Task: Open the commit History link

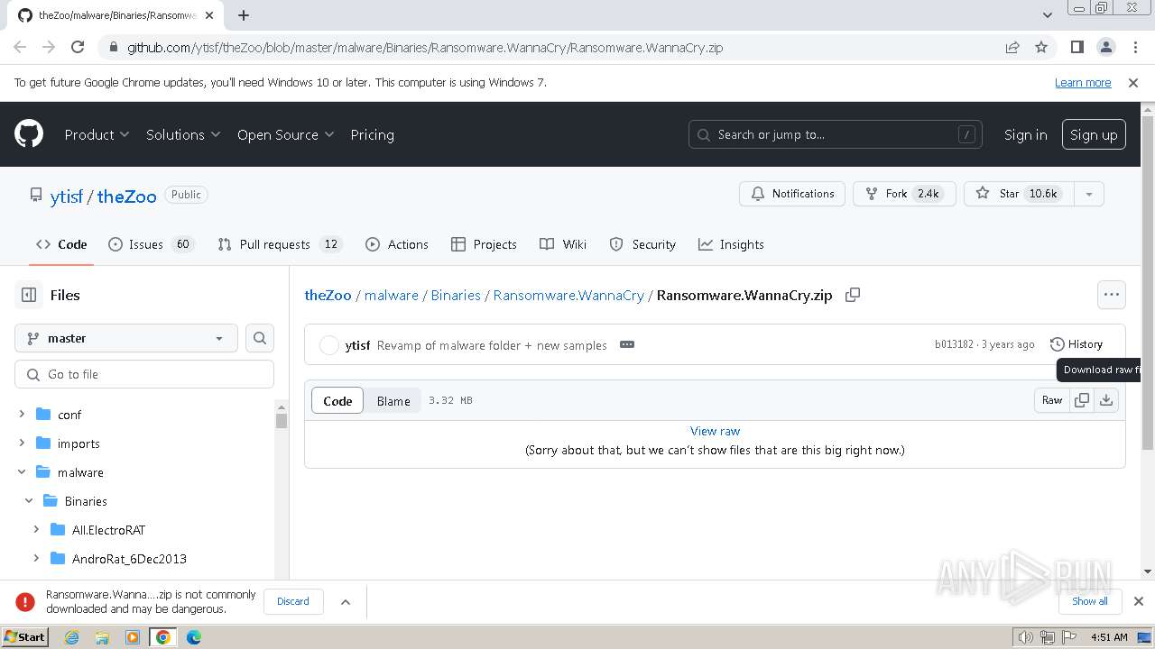Action: [x=1076, y=344]
